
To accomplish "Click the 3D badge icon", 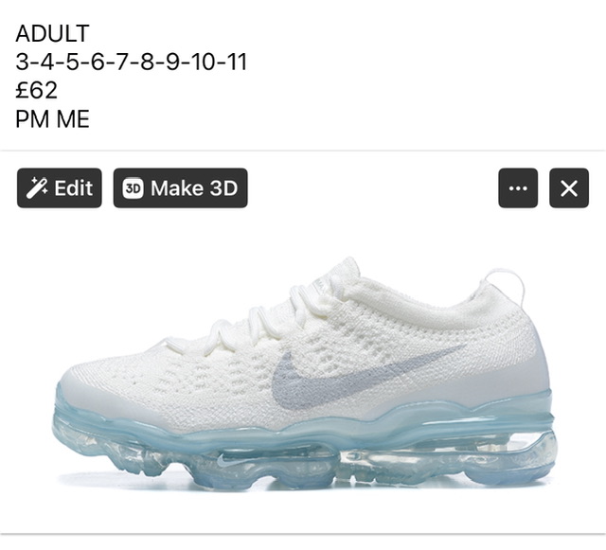I will 133,188.
